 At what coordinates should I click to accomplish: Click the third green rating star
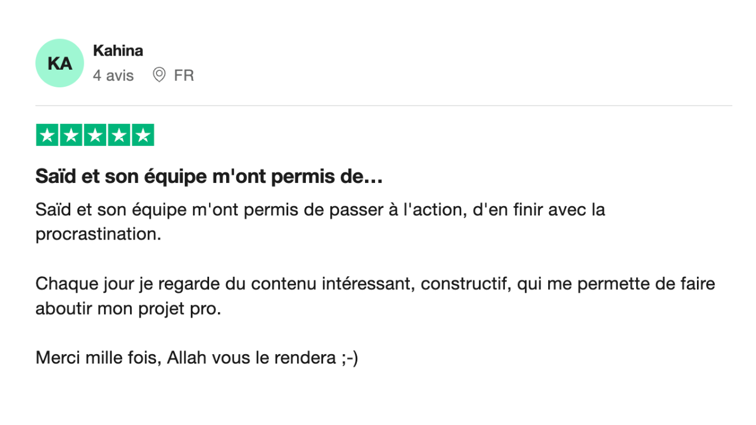(x=95, y=135)
